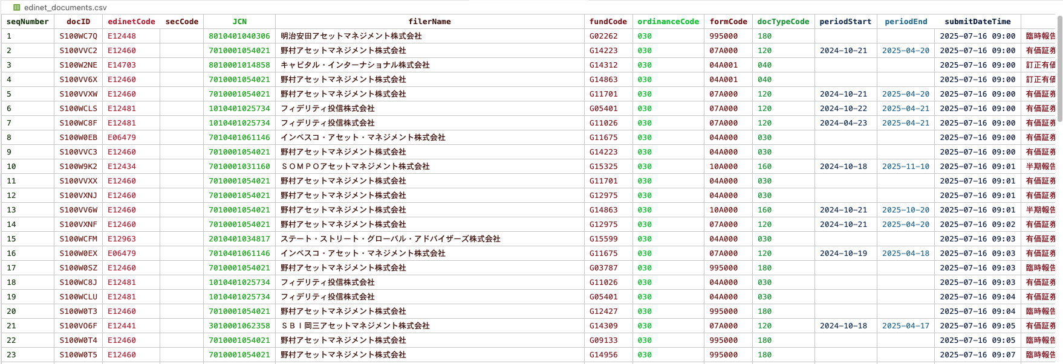1063x364 pixels.
Task: Sort by the ordinanceCode column
Action: pos(669,21)
